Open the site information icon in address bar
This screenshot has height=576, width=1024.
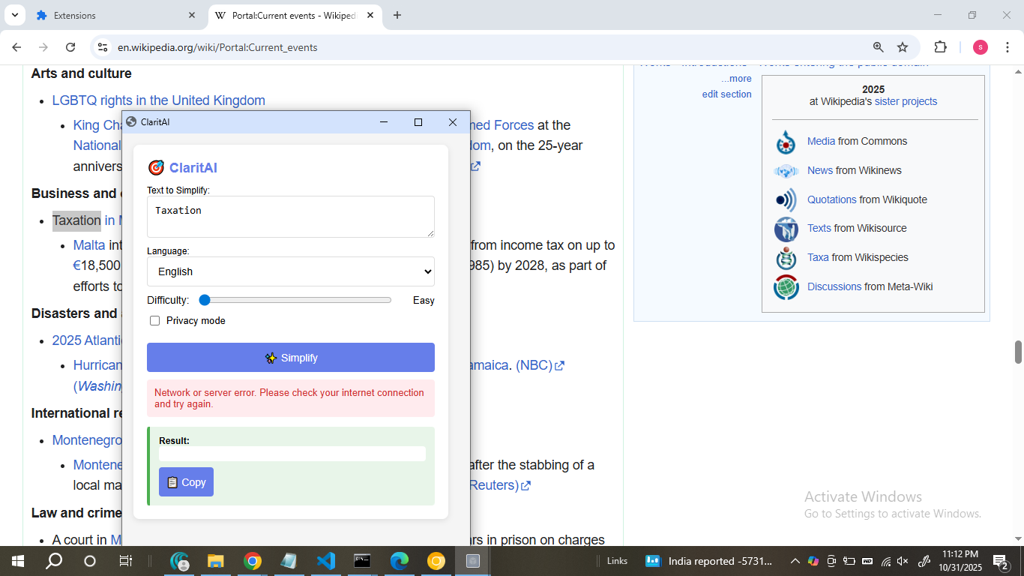(103, 47)
